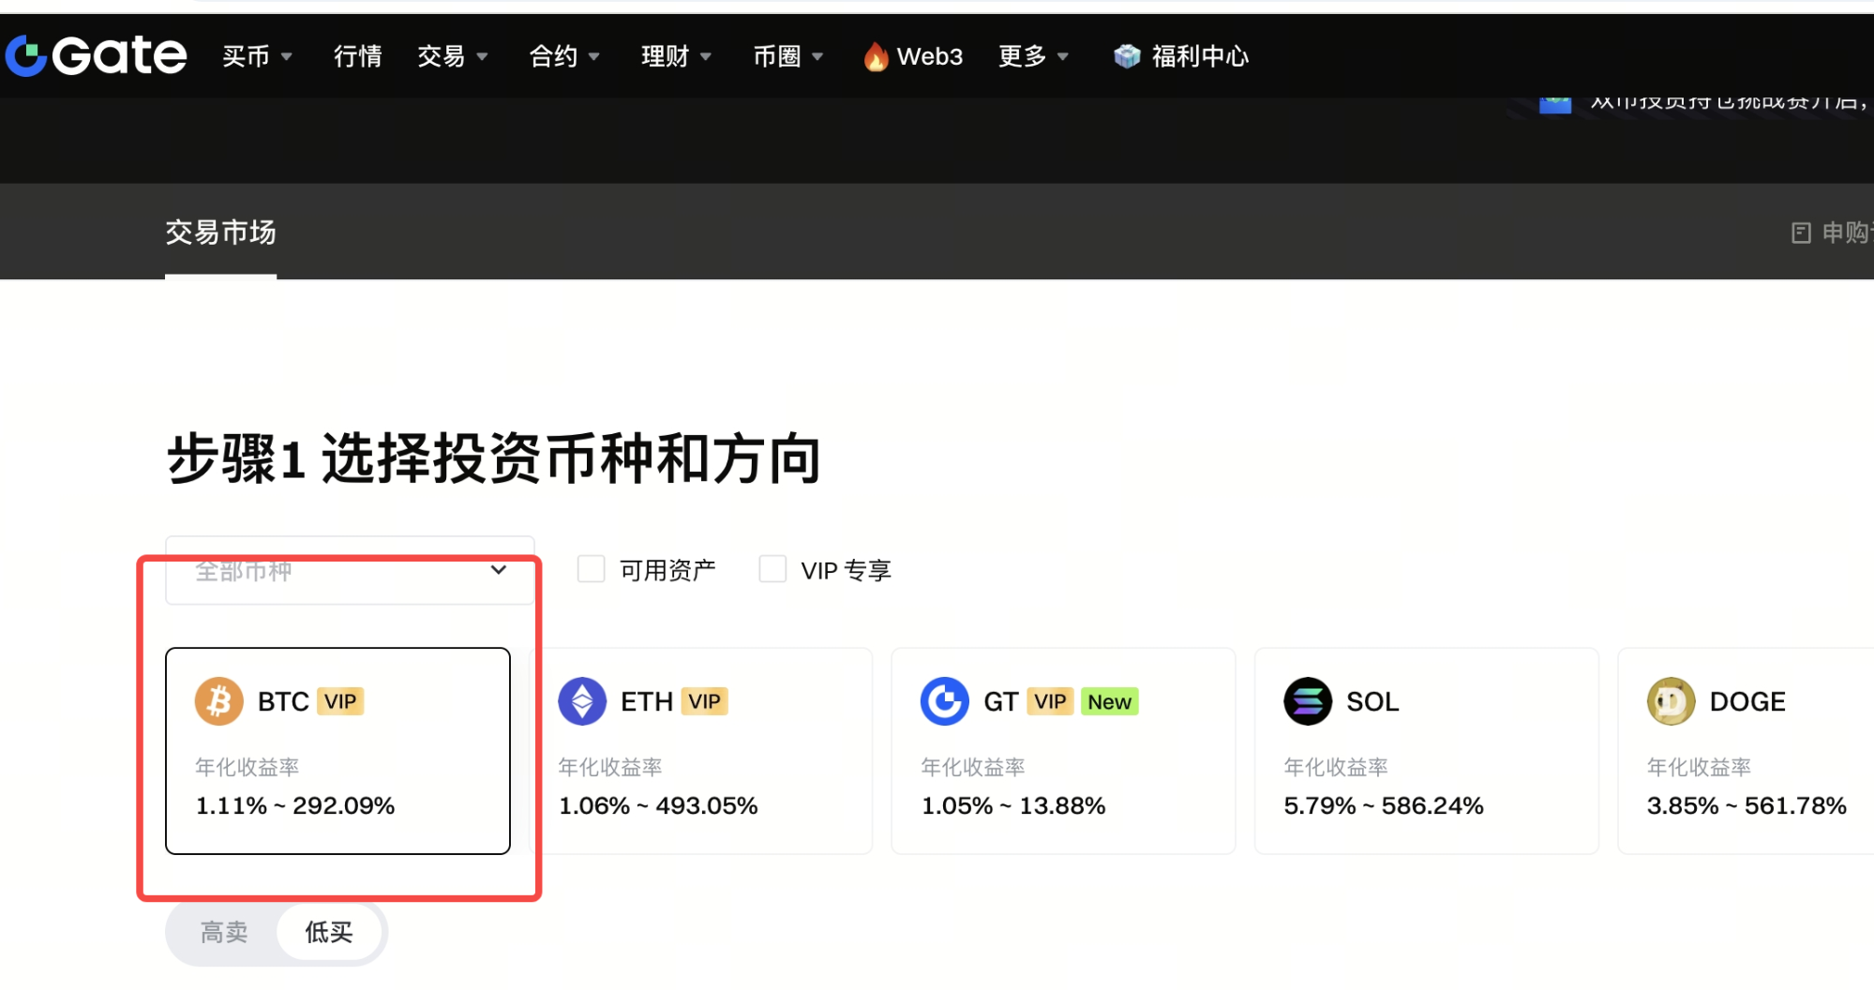Enable the VIP 专享 checkbox
The image size is (1874, 991).
tap(772, 569)
